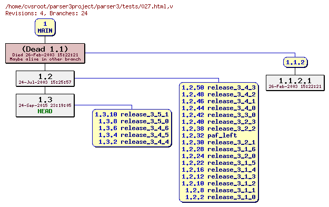The width and height of the screenshot is (329, 207).
Task: Click the 1.2.30 release_3_2_1 entry
Action: click(218, 142)
